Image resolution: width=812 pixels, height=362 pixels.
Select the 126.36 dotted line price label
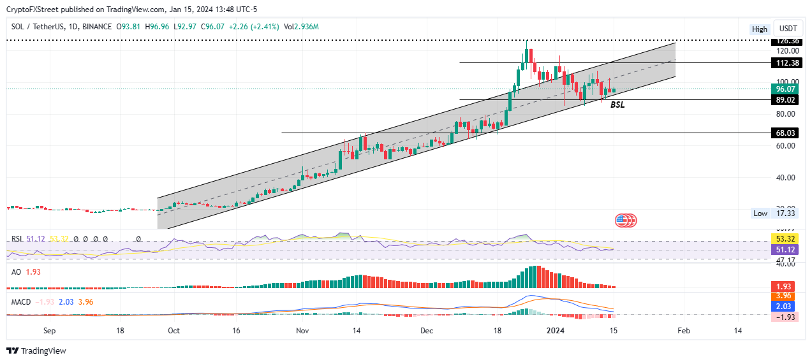click(x=786, y=41)
